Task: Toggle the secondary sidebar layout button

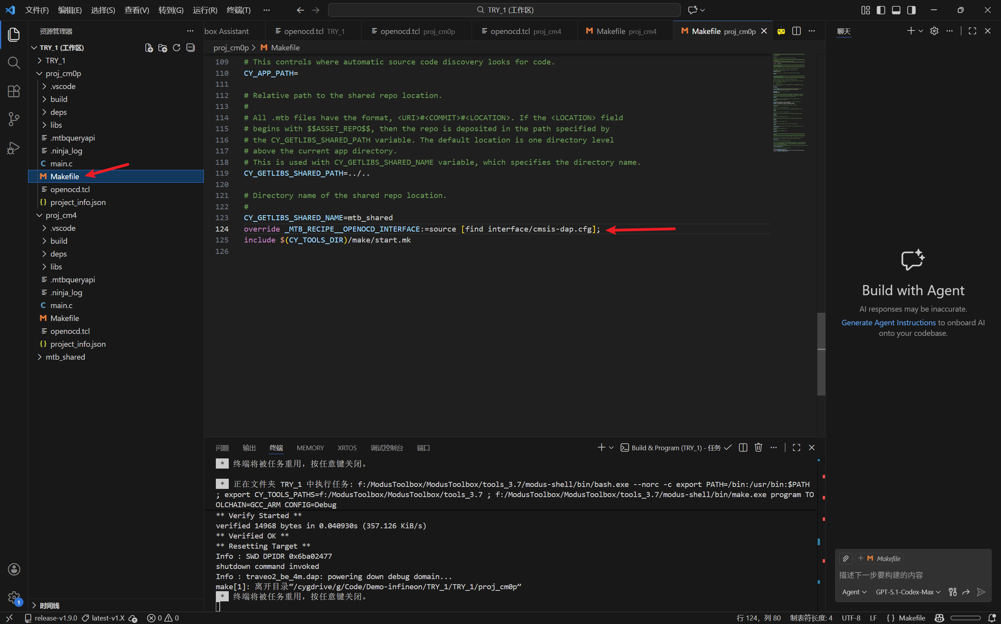Action: pos(911,10)
